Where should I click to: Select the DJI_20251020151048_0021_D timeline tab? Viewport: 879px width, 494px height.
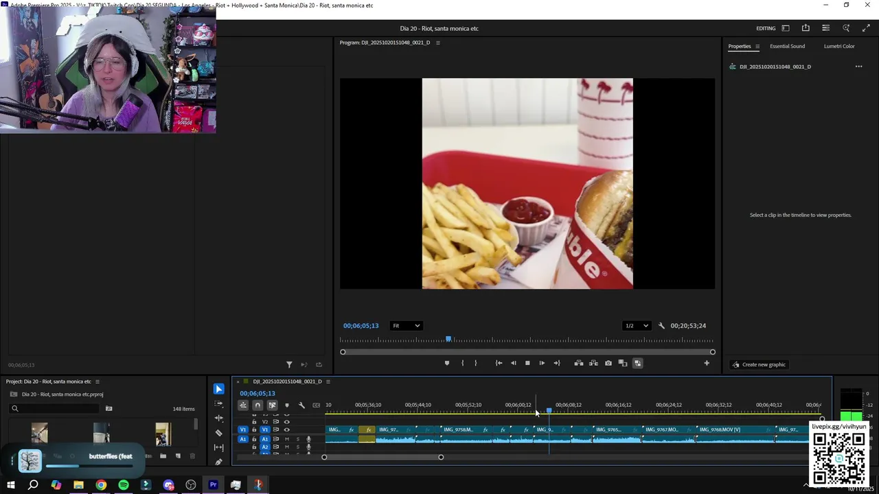point(287,381)
